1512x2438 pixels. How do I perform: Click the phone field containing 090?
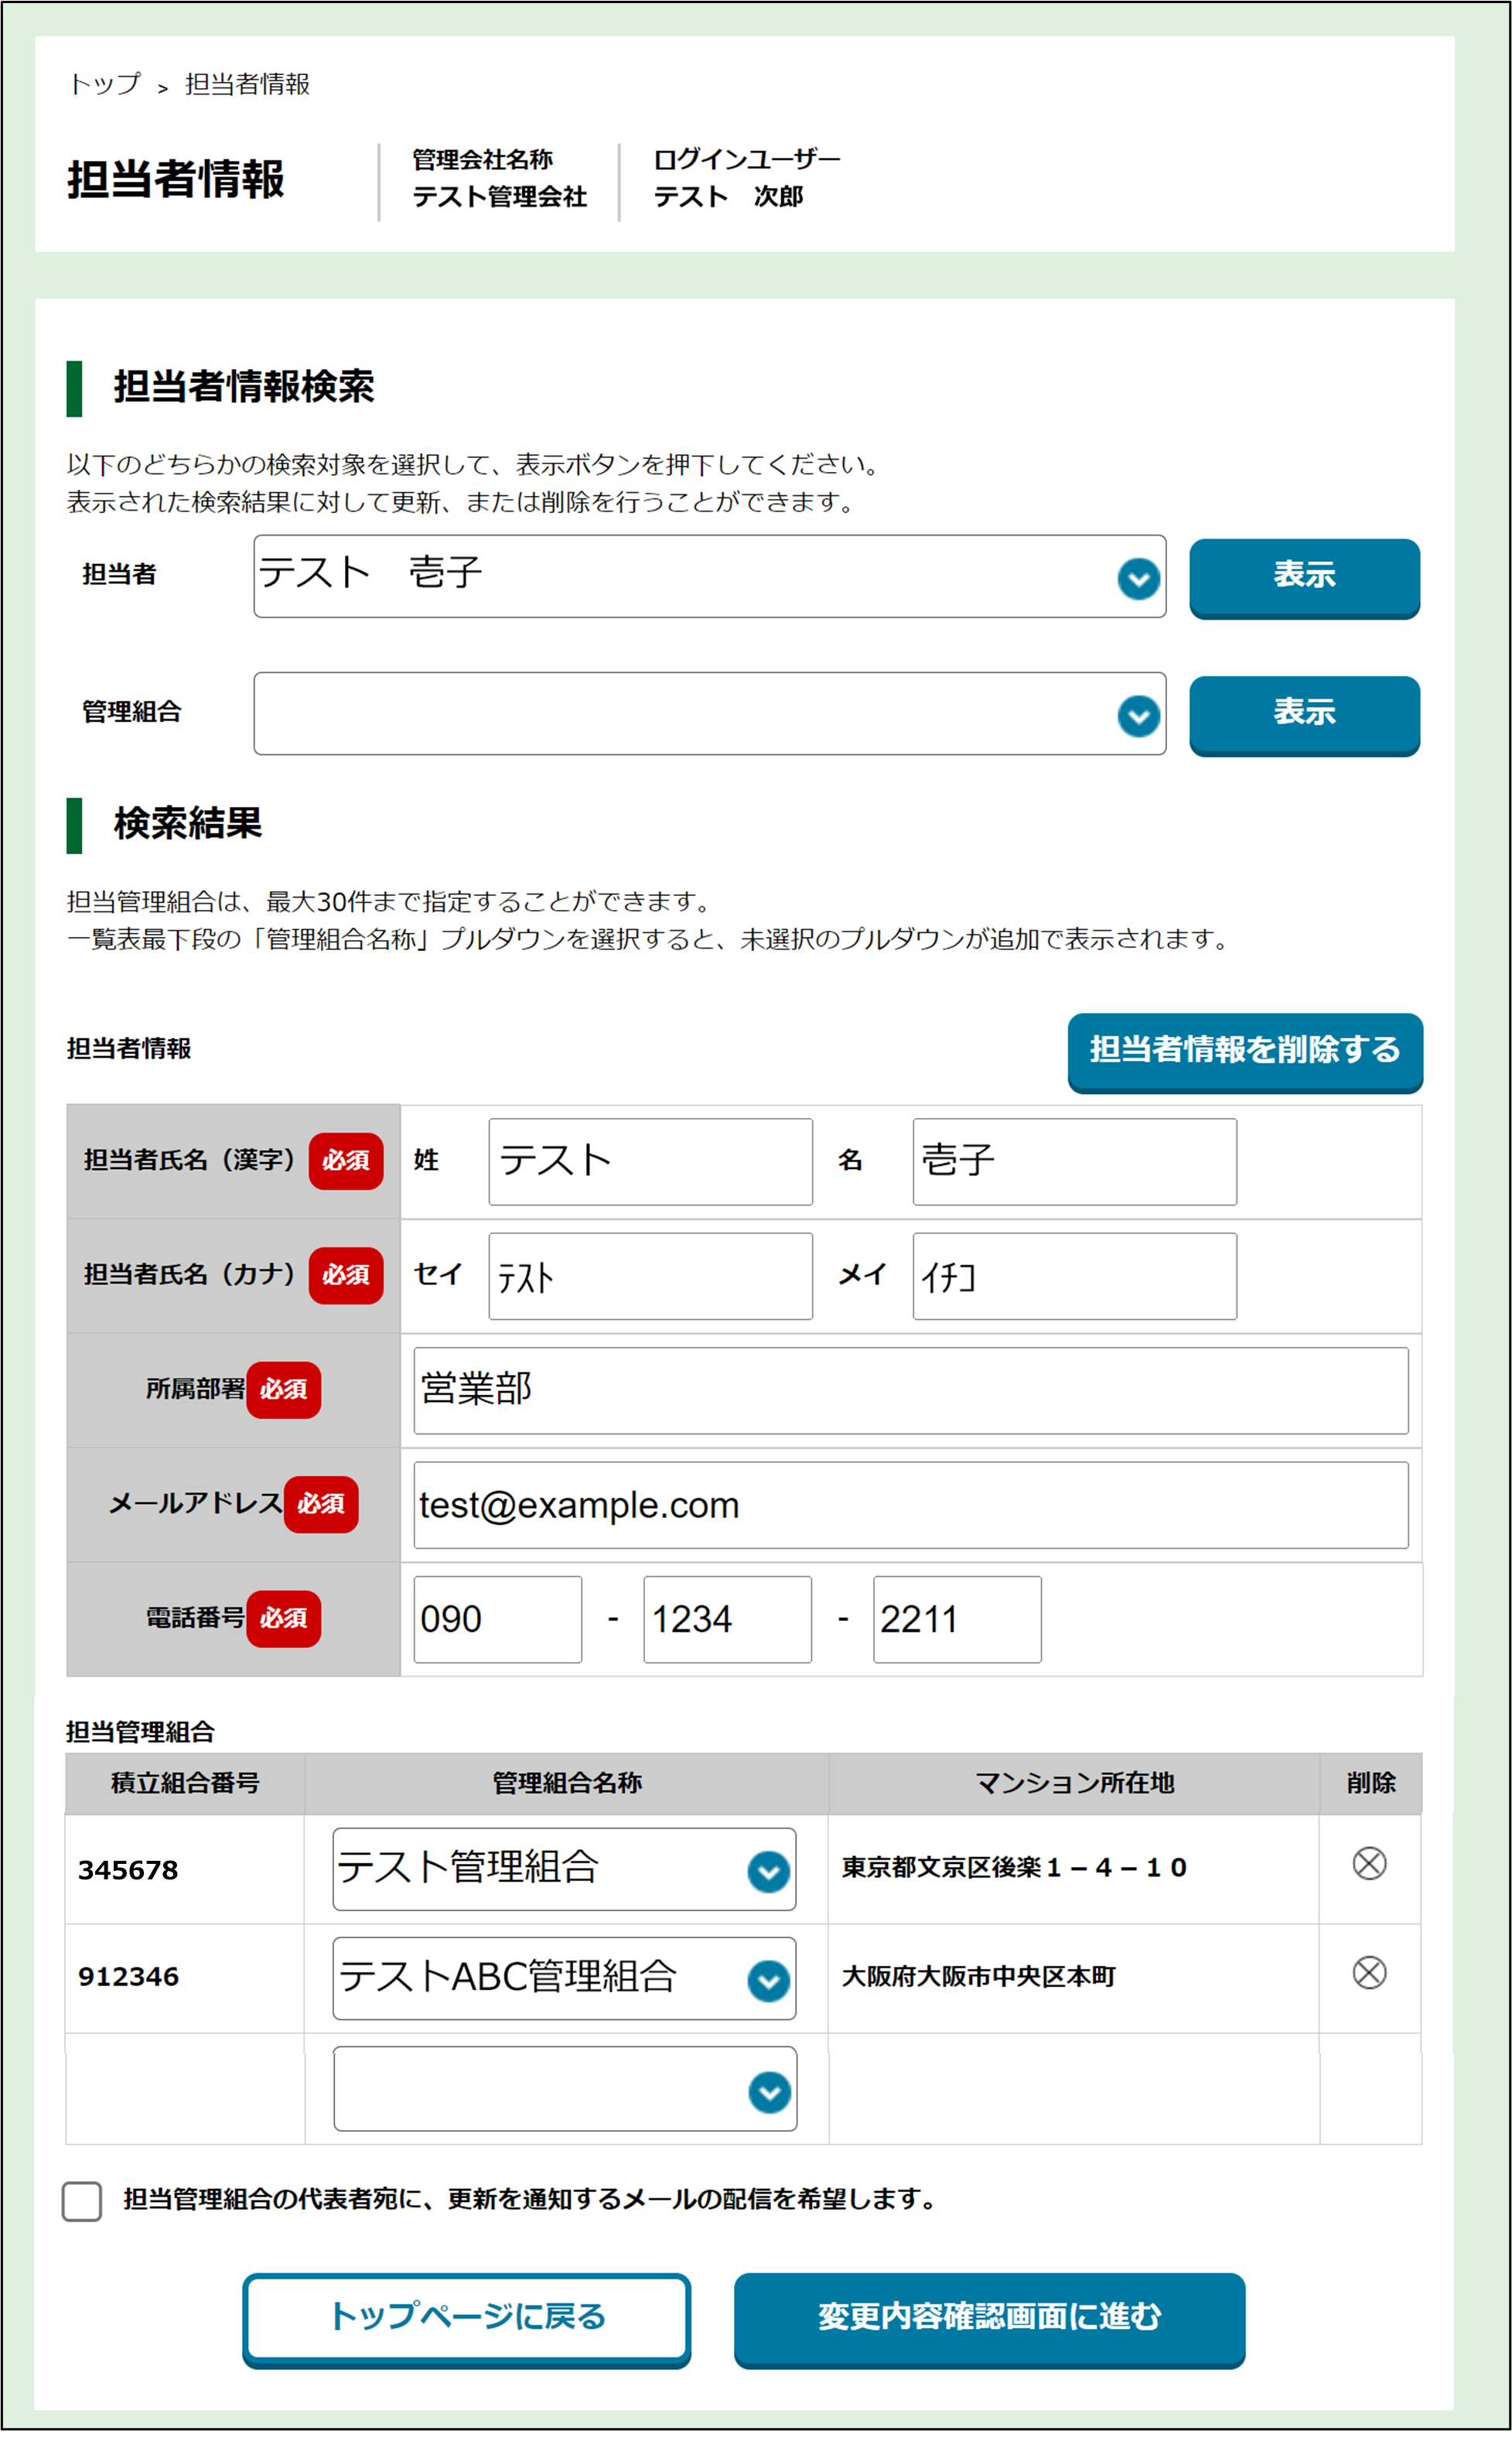(x=497, y=1619)
